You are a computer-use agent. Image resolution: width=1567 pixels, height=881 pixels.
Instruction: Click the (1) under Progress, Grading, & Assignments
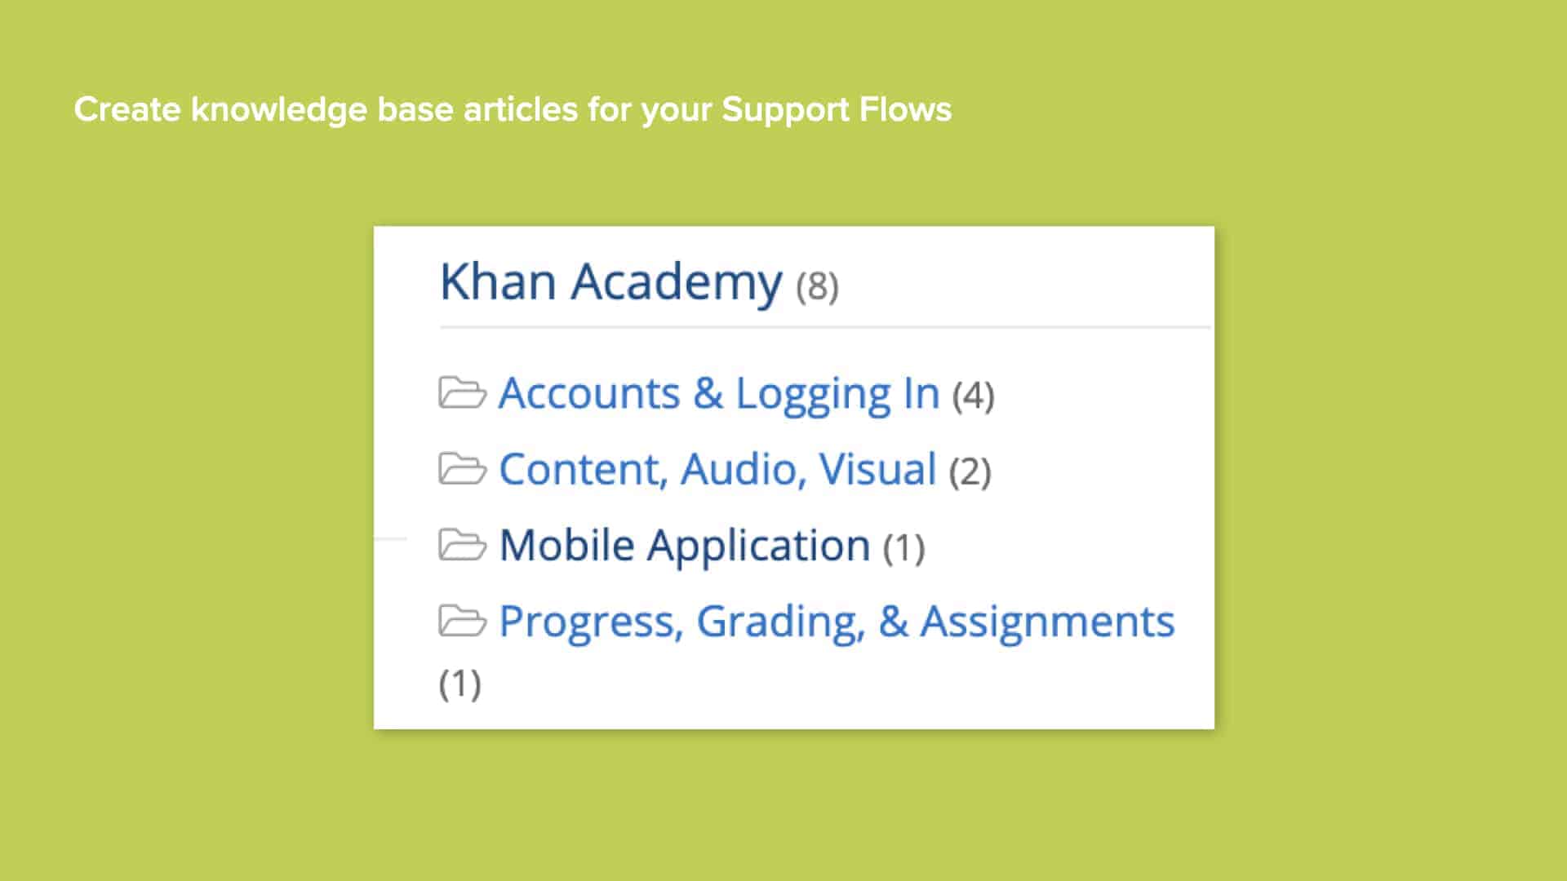pyautogui.click(x=458, y=684)
